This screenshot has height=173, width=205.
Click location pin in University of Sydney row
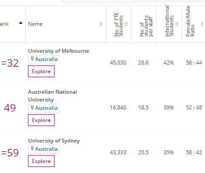coord(32,149)
